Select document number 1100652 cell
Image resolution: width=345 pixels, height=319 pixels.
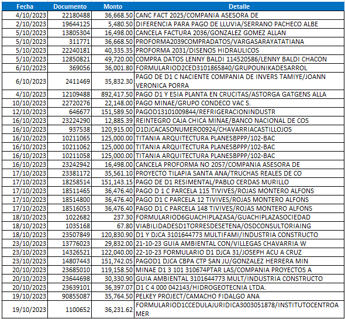(x=70, y=310)
